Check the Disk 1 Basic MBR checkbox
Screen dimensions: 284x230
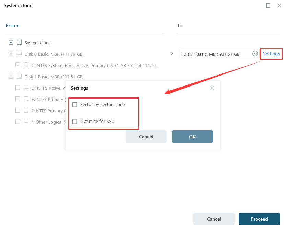click(11, 77)
